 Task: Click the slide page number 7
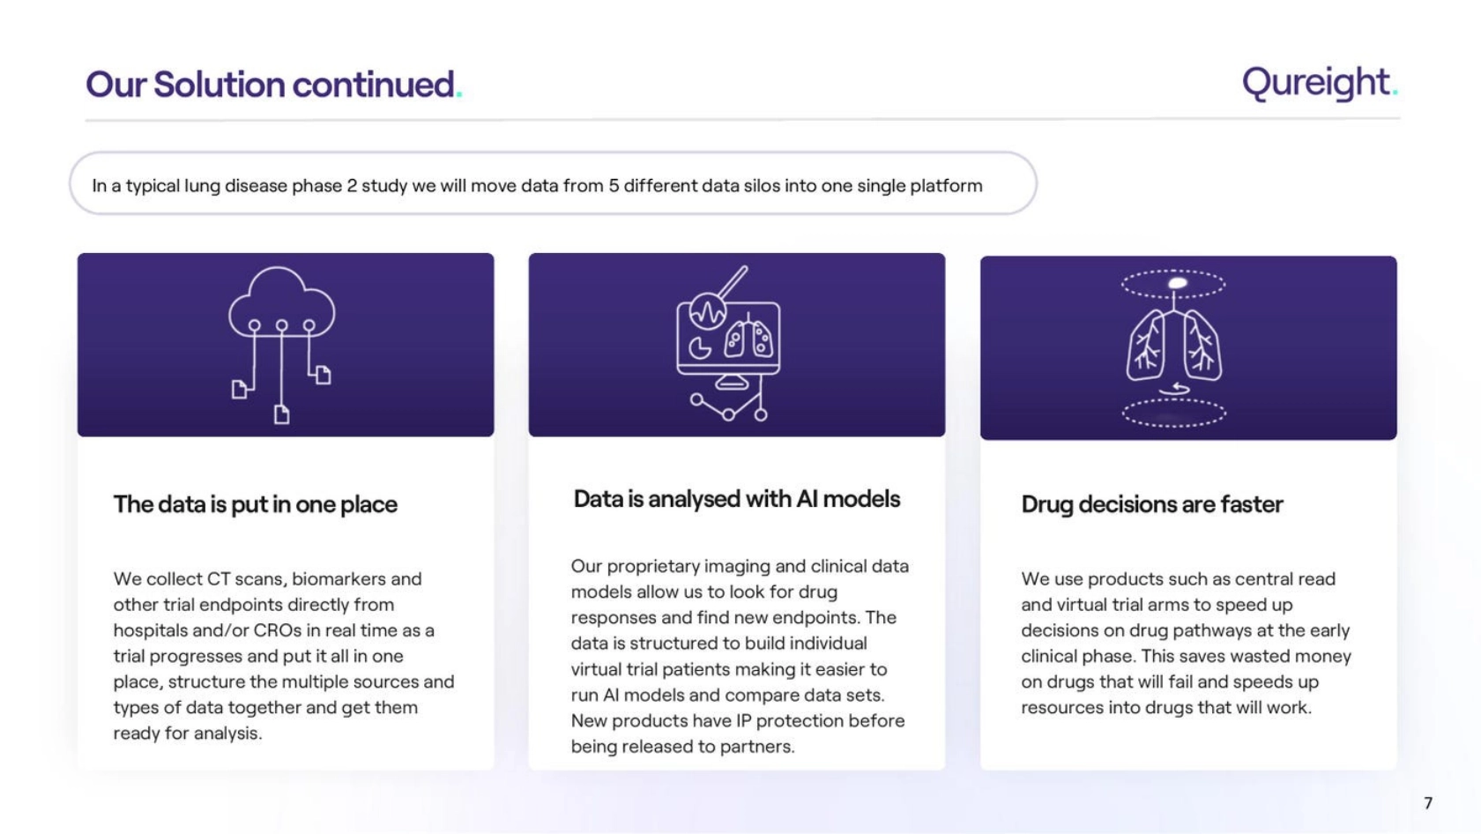(x=1428, y=802)
